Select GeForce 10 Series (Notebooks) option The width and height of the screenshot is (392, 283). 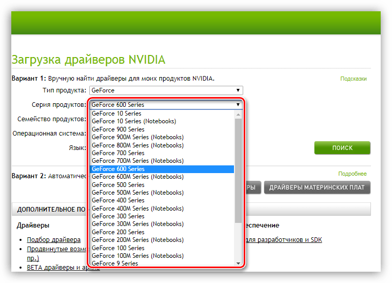(x=162, y=121)
